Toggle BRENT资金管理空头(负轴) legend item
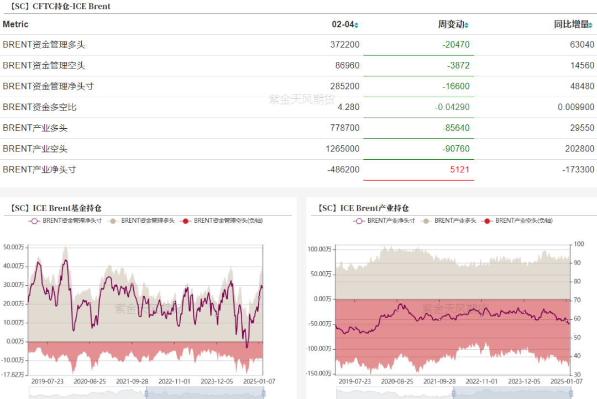This screenshot has height=399, width=597. (221, 221)
